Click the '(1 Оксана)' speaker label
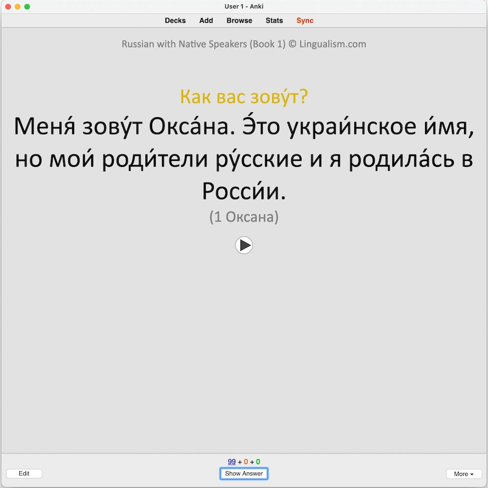 pos(244,217)
